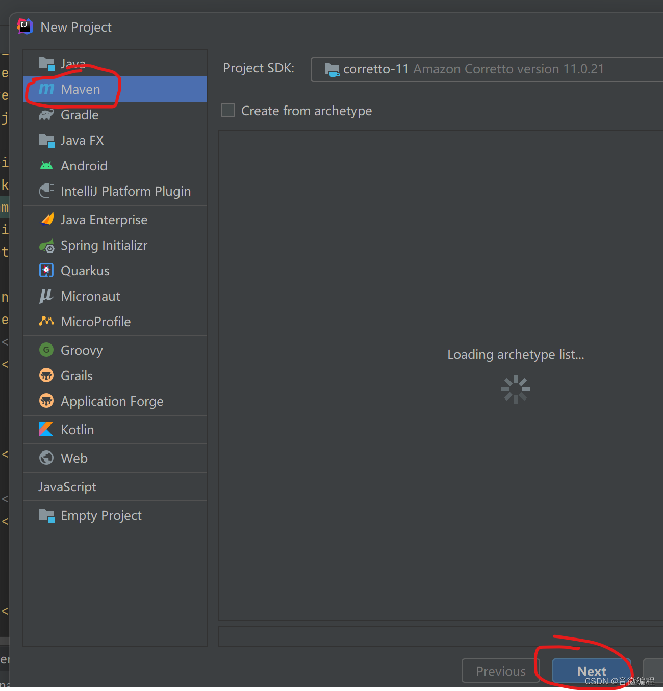Click the Kotlin K logo icon
The height and width of the screenshot is (691, 663).
coord(46,430)
